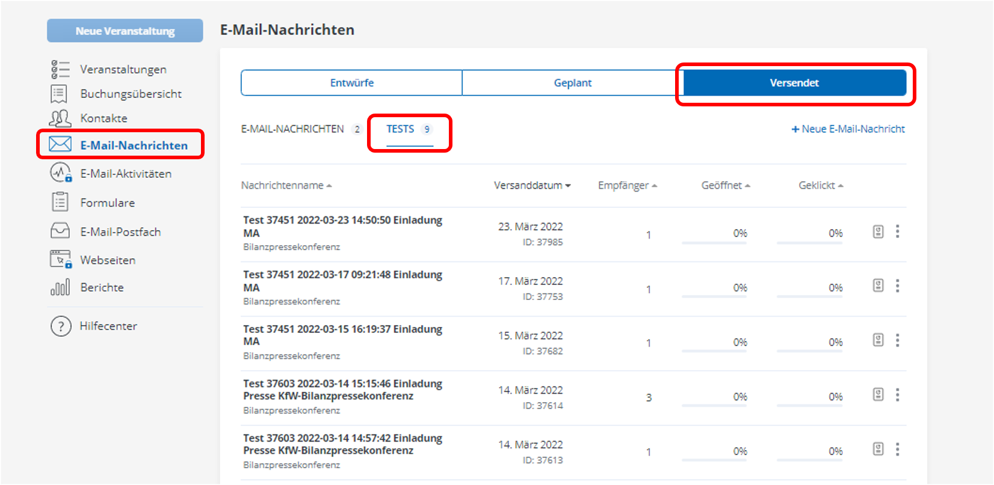Viewport: 994px width, 485px height.
Task: Open message Test 37451 2022-03-17 09:21:48
Action: coord(343,281)
